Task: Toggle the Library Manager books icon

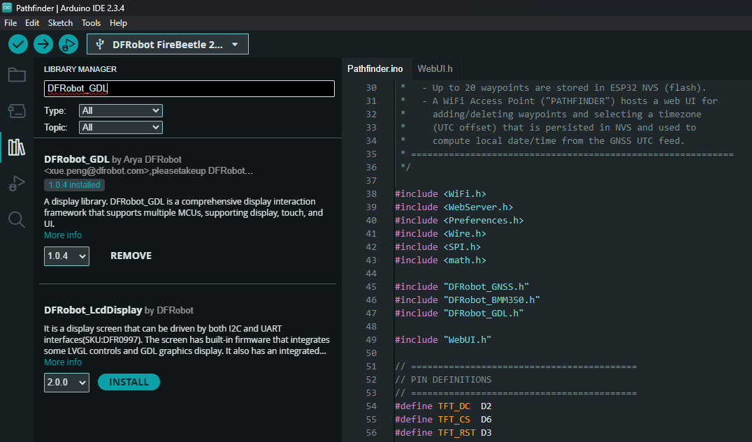Action: pos(17,147)
